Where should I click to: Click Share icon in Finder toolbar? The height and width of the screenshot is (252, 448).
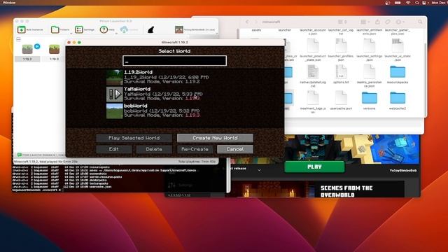point(377,22)
